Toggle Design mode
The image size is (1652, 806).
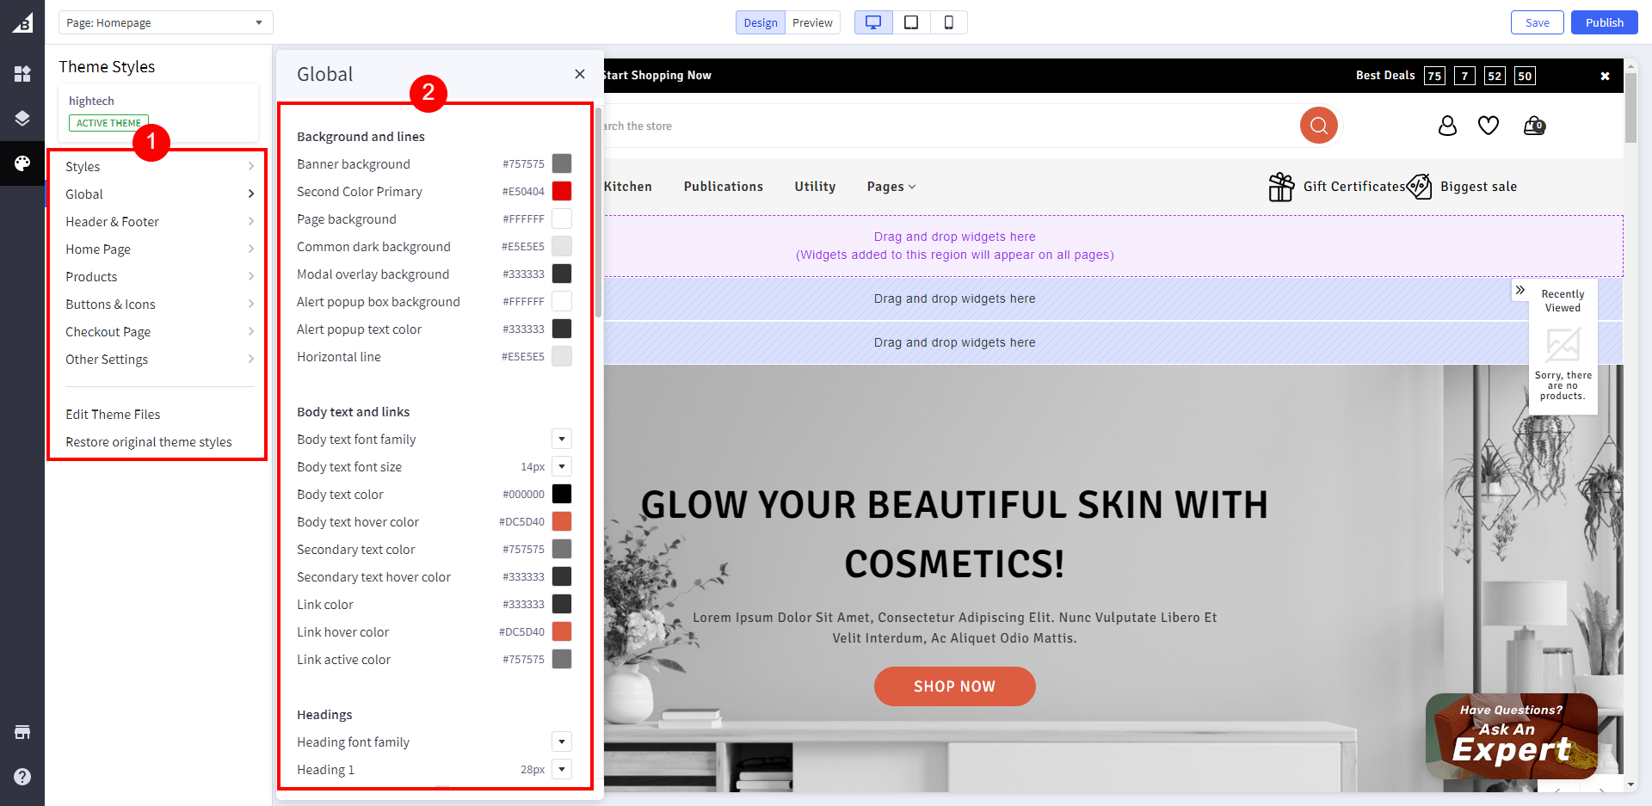click(x=760, y=22)
